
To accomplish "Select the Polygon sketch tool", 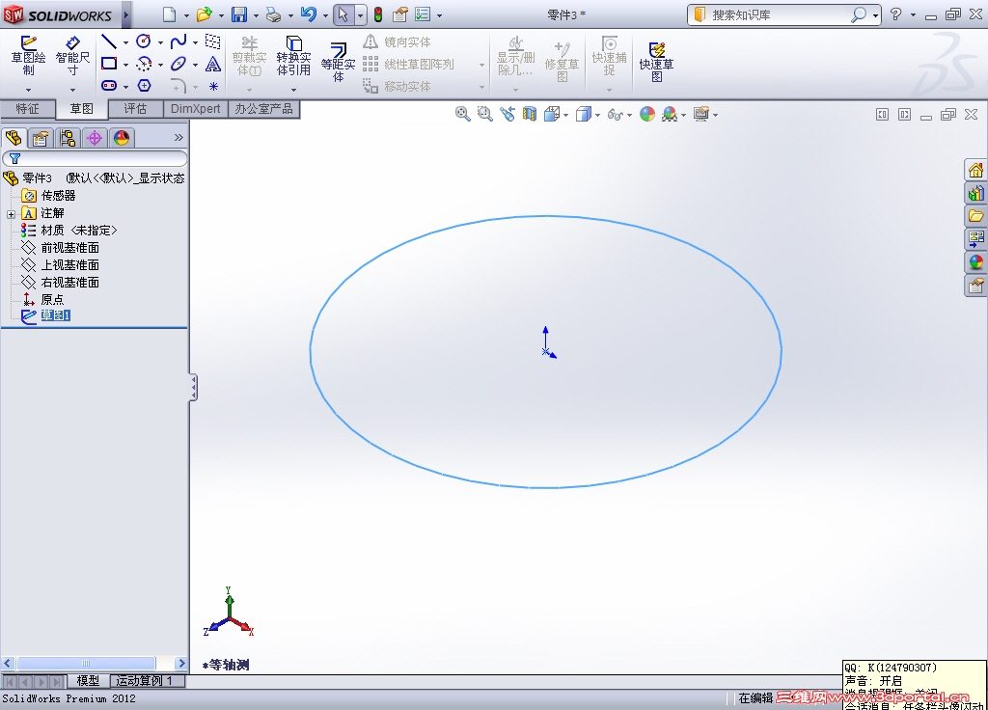I will click(x=144, y=85).
